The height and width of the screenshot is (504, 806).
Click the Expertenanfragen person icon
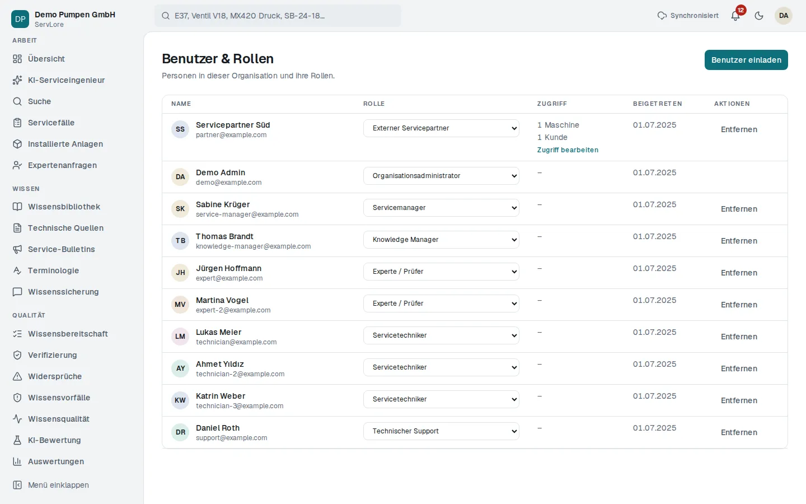tap(17, 165)
